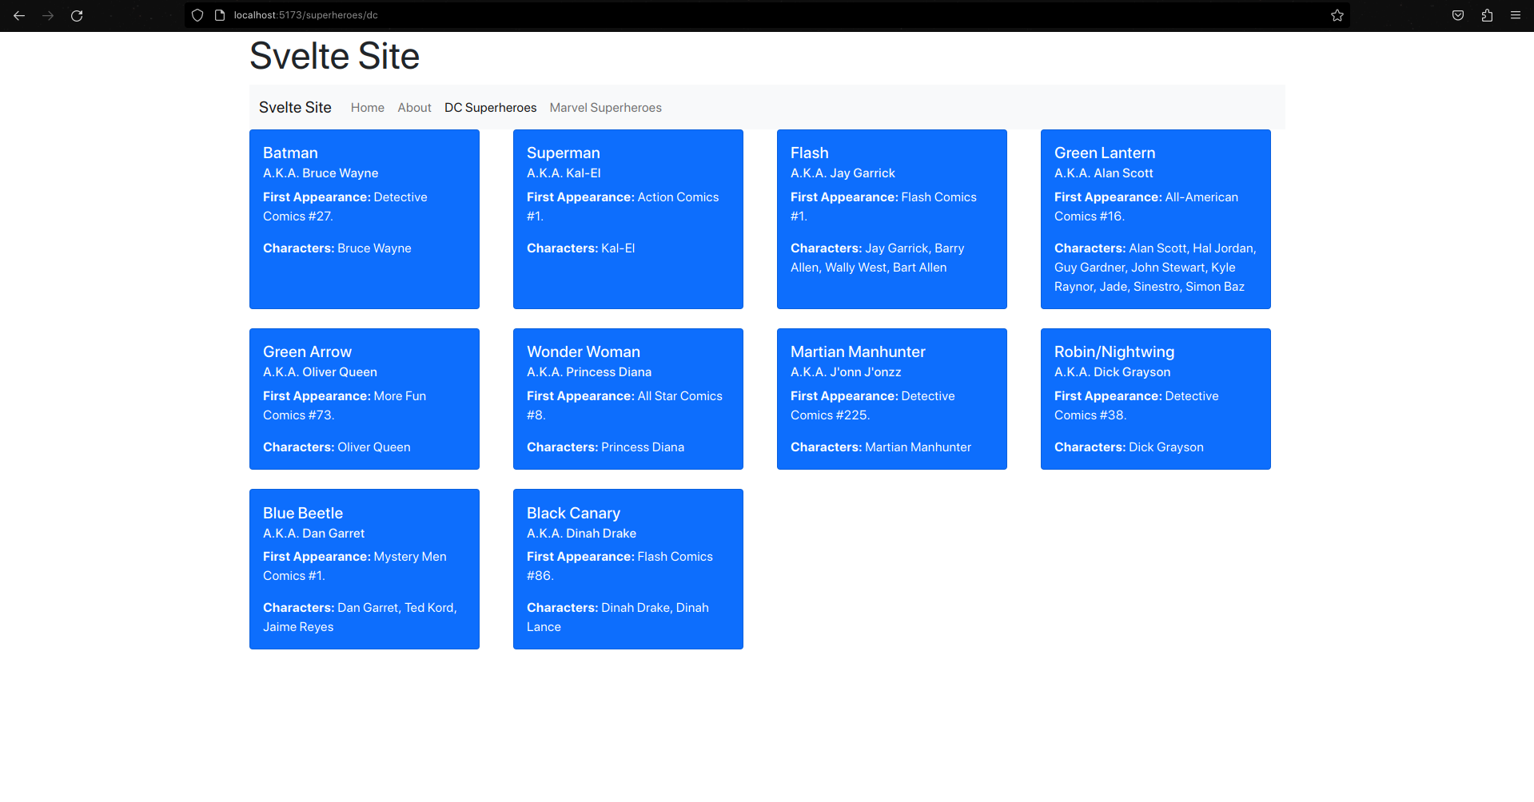Click the A.K.A. Kal-El subtitle
This screenshot has height=802, width=1534.
point(564,173)
